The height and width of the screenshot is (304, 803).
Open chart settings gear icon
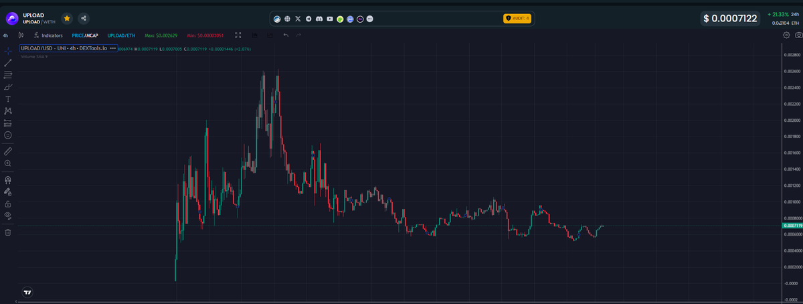786,35
